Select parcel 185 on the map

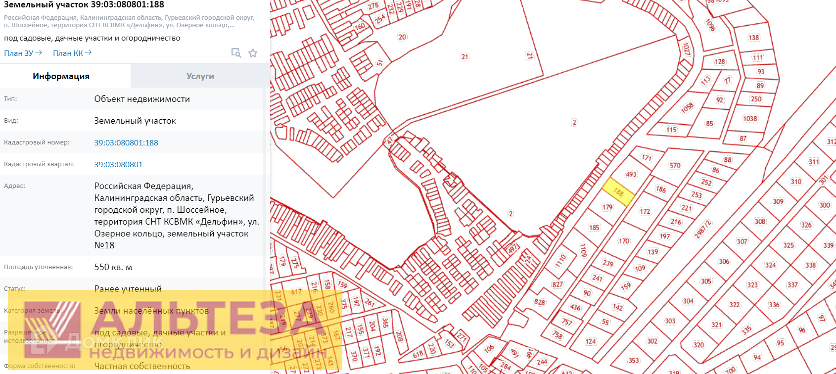click(x=594, y=228)
